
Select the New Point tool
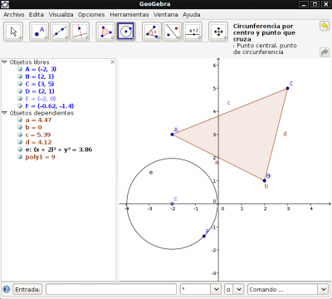point(39,32)
